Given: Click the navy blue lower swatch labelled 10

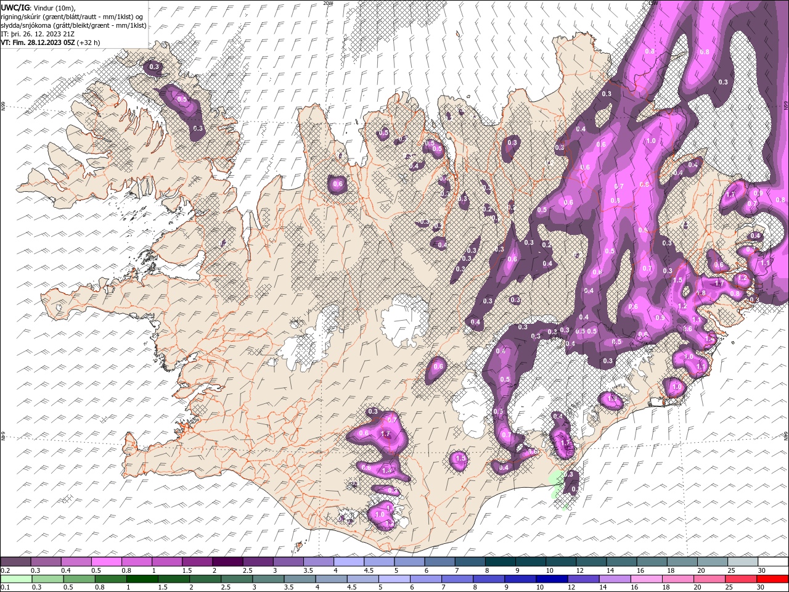Looking at the screenshot, I should (x=552, y=579).
